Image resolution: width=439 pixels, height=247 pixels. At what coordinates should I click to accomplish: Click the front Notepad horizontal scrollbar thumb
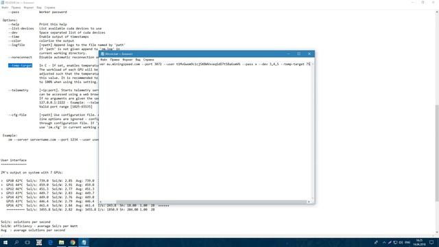[x=211, y=202]
